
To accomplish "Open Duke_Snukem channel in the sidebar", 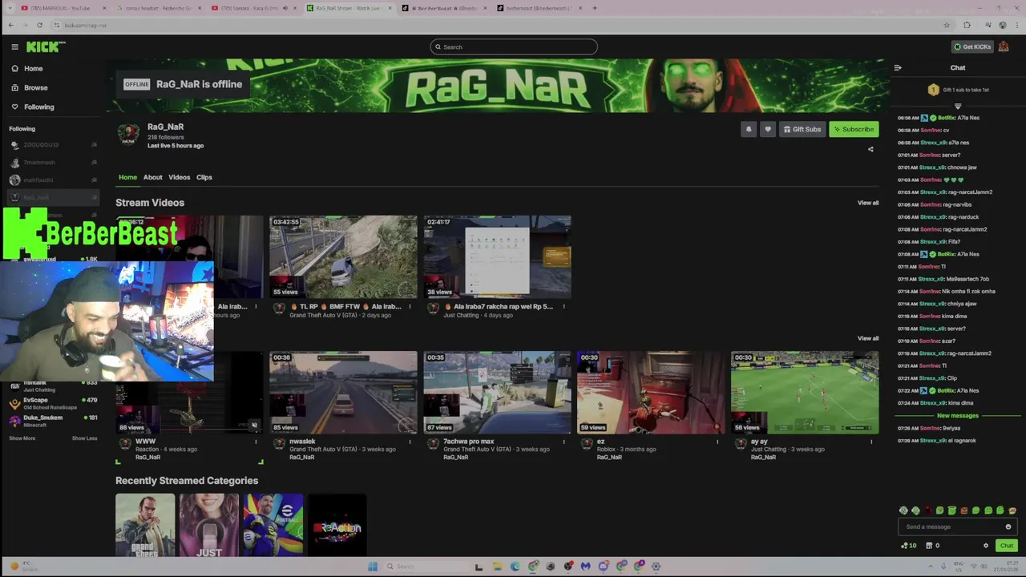I will click(54, 421).
